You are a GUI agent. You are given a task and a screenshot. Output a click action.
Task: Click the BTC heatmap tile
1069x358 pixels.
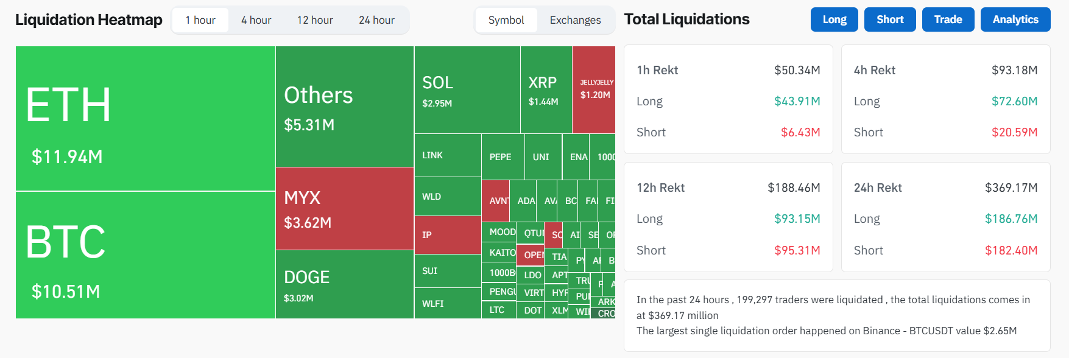[145, 255]
